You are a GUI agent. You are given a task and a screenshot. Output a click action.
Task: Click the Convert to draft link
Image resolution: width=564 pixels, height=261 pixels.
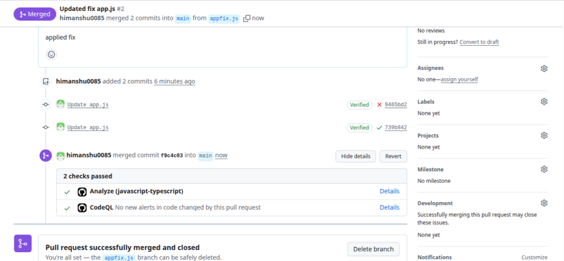click(479, 42)
